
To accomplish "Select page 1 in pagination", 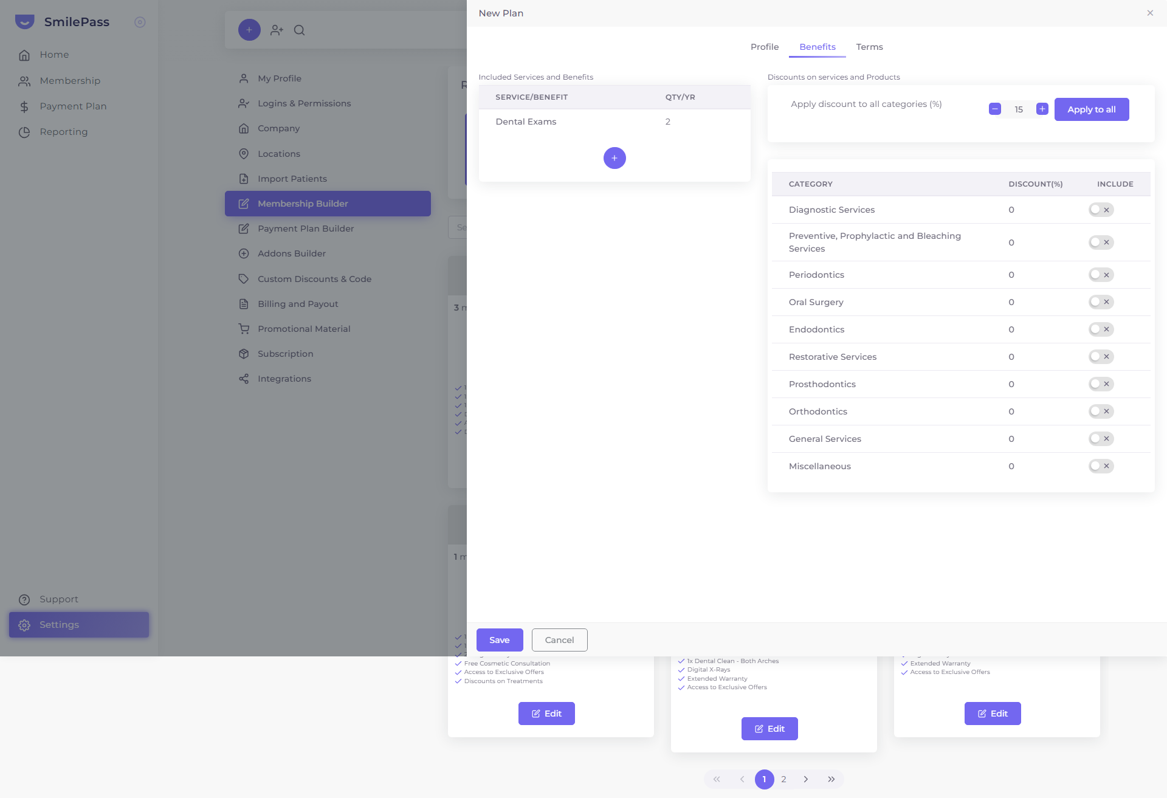I will point(764,779).
